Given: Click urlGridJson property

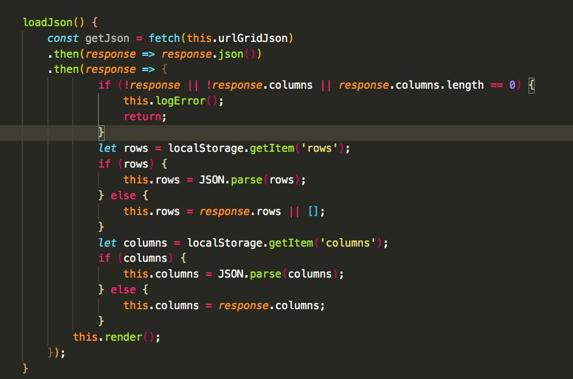Looking at the screenshot, I should (253, 38).
